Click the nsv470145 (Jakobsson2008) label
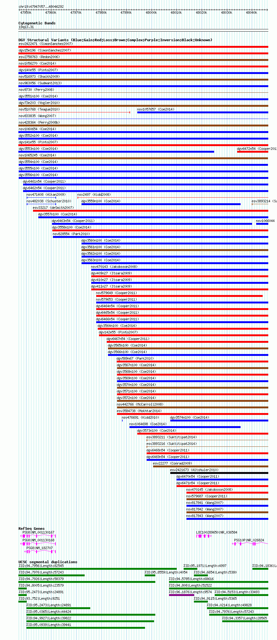Screen dimensions: 277x640 tap(209, 490)
